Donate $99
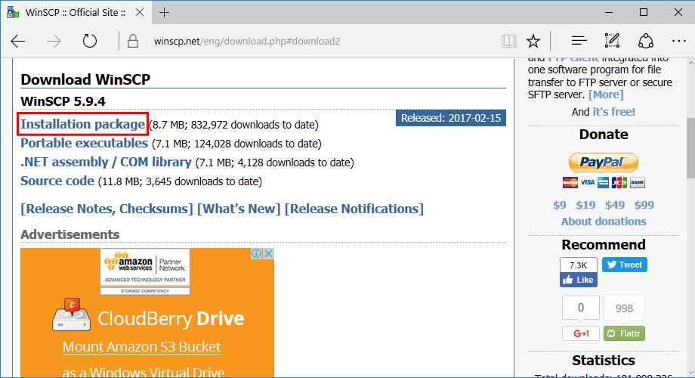The image size is (695, 378). (644, 205)
